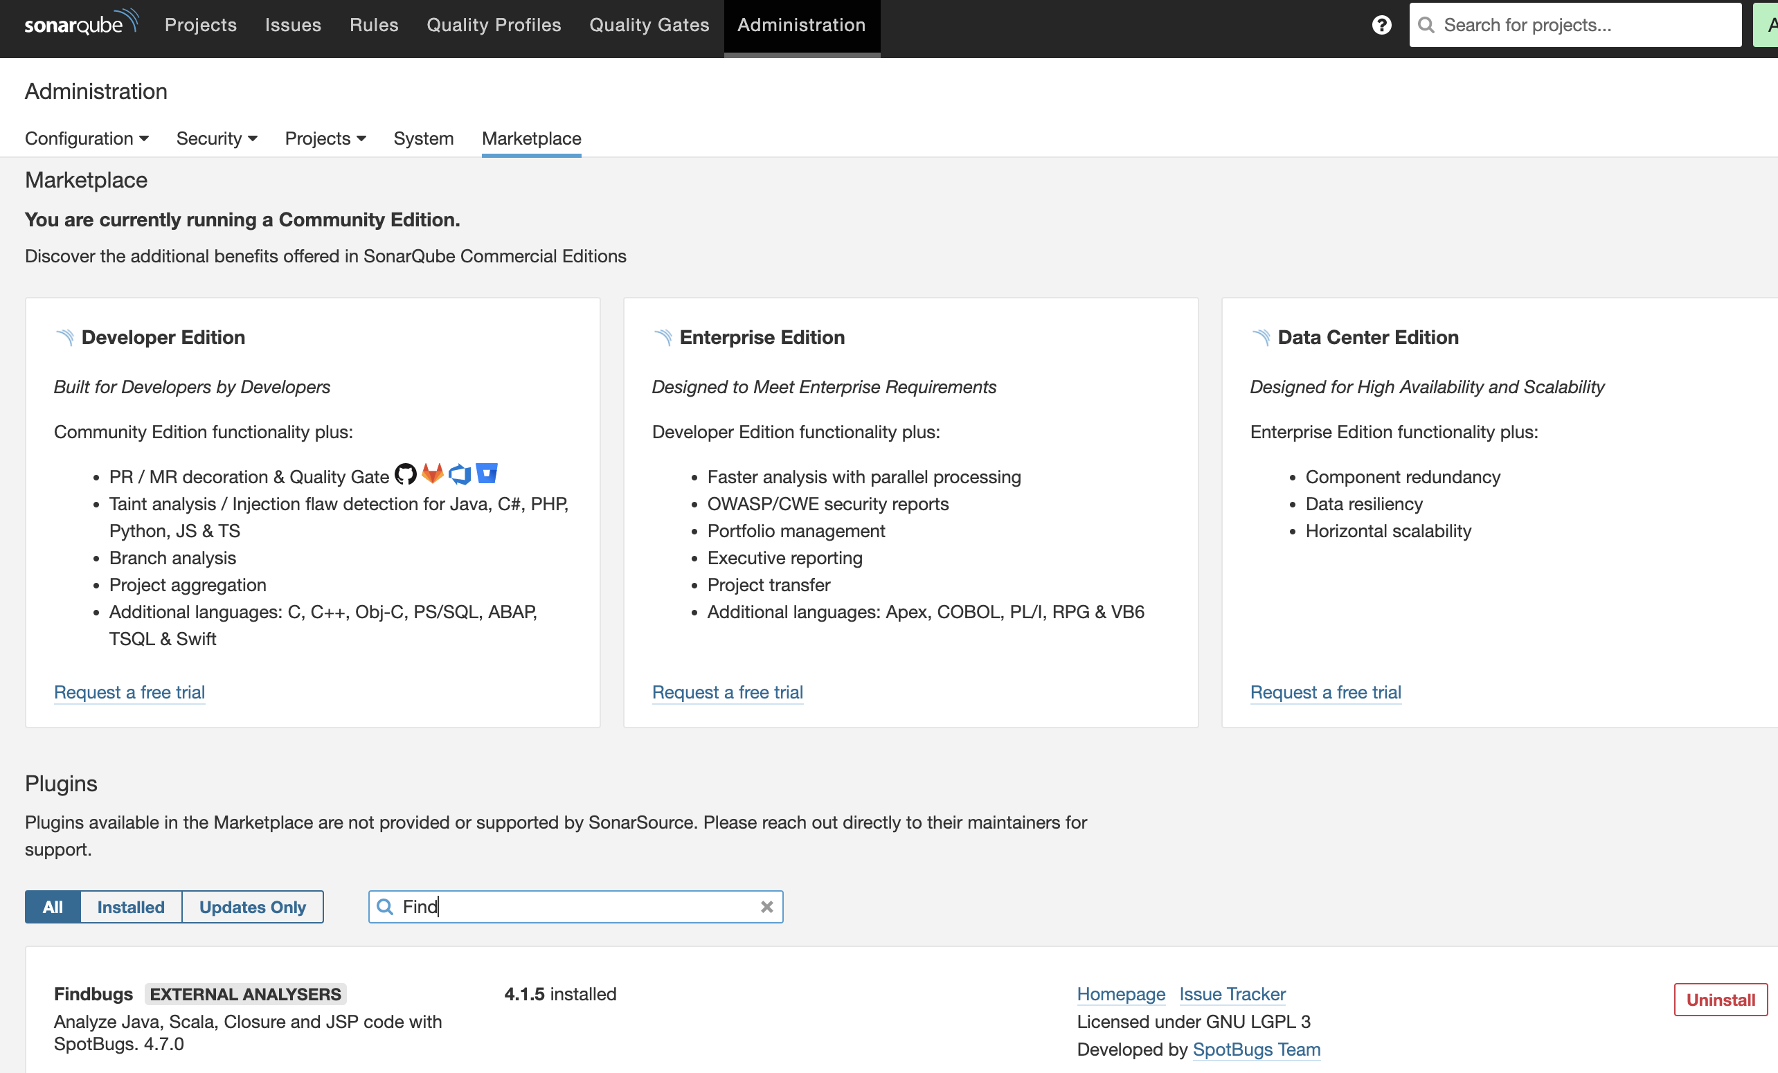Clear the plugin search with X icon

pyautogui.click(x=766, y=907)
